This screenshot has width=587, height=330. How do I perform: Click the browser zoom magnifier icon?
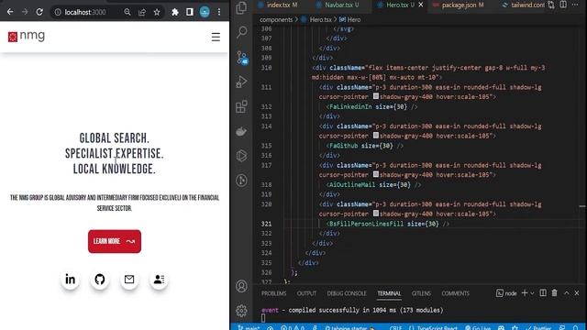click(x=127, y=12)
